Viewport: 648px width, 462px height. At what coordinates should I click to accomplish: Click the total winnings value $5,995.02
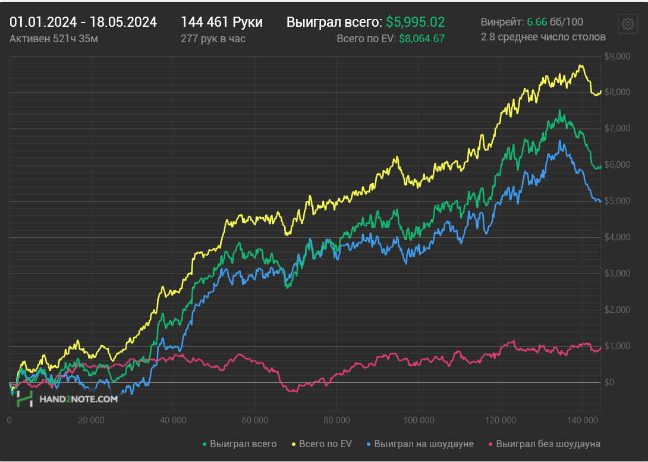[x=416, y=23]
